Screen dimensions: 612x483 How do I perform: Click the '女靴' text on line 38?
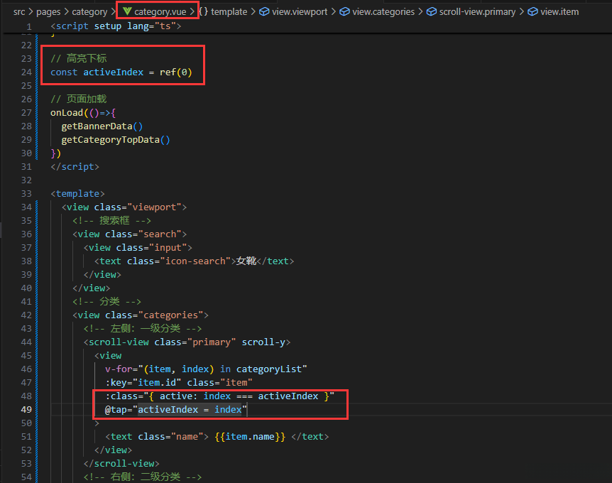coord(246,261)
